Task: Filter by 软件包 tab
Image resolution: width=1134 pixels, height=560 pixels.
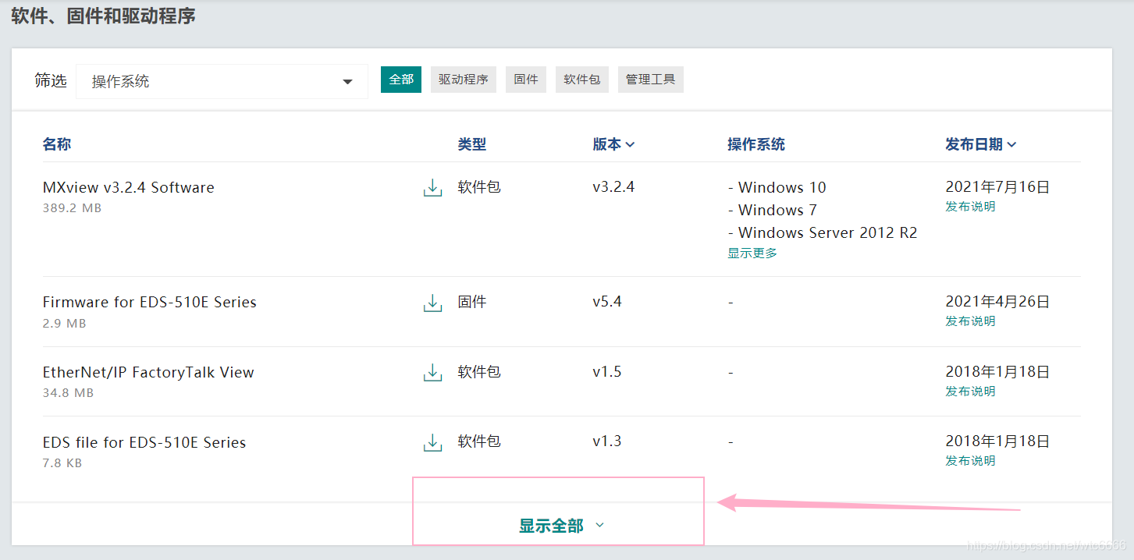Action: [x=582, y=80]
